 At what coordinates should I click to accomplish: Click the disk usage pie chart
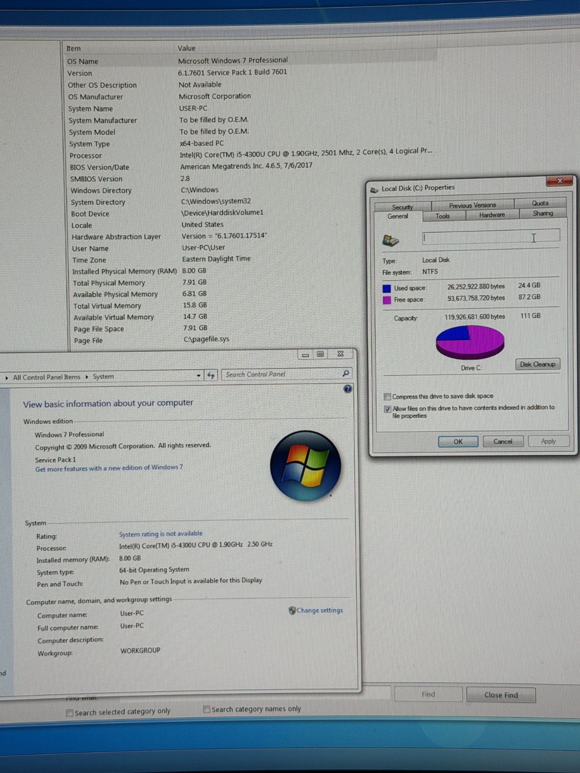pos(470,342)
